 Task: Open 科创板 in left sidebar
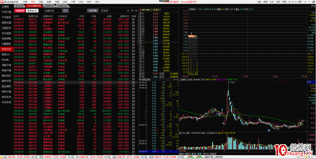(6, 60)
